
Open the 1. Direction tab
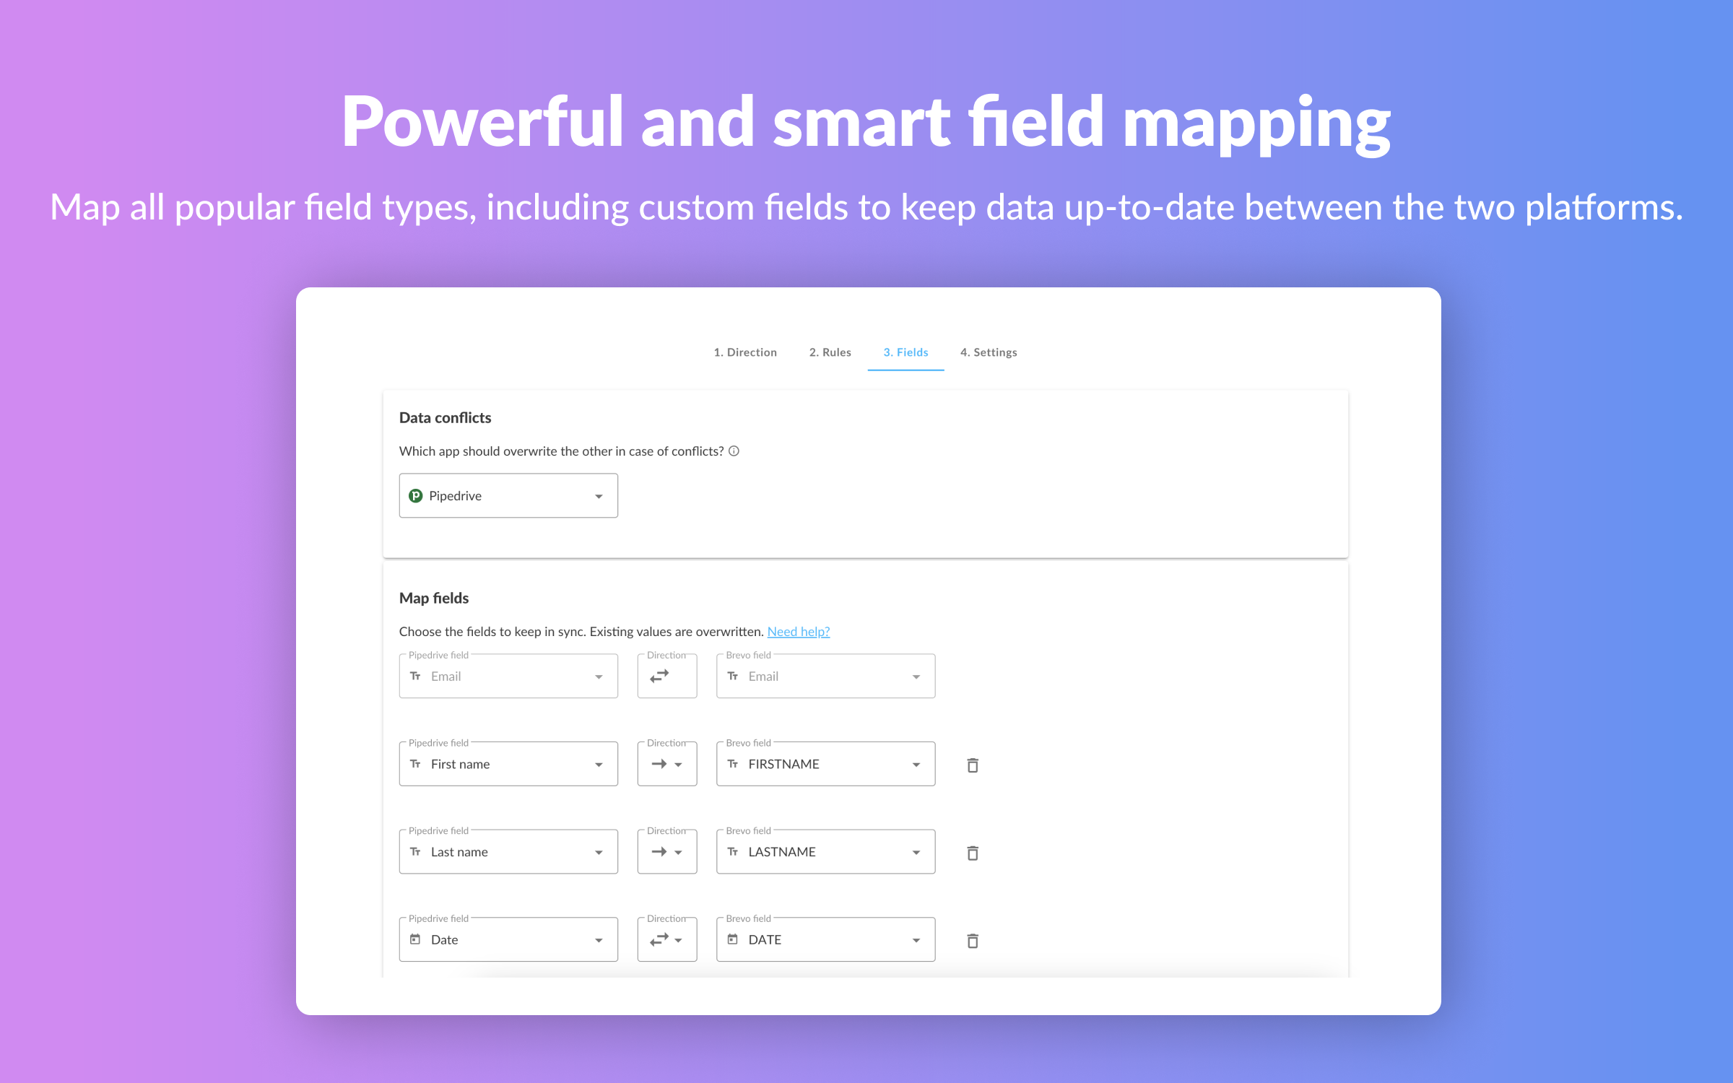[745, 352]
